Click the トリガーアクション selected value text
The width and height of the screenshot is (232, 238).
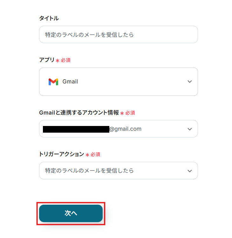coord(89,171)
